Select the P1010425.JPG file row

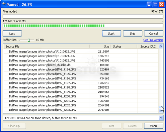point(81,61)
